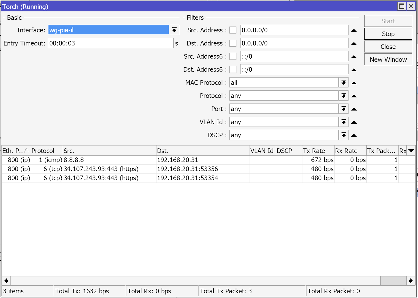Enable the Dst. Address filter checkbox

(233, 43)
